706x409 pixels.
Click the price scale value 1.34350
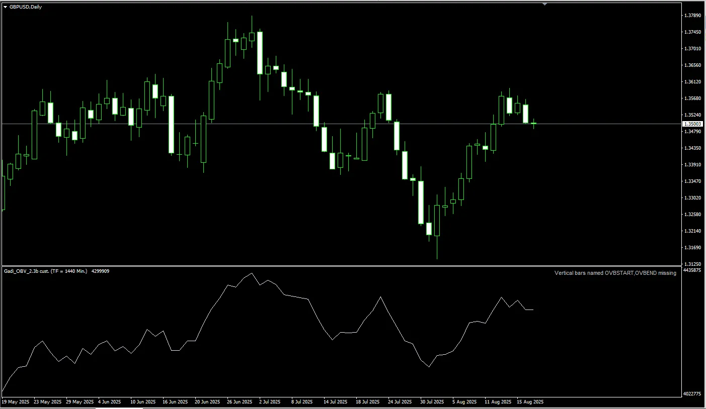[693, 148]
